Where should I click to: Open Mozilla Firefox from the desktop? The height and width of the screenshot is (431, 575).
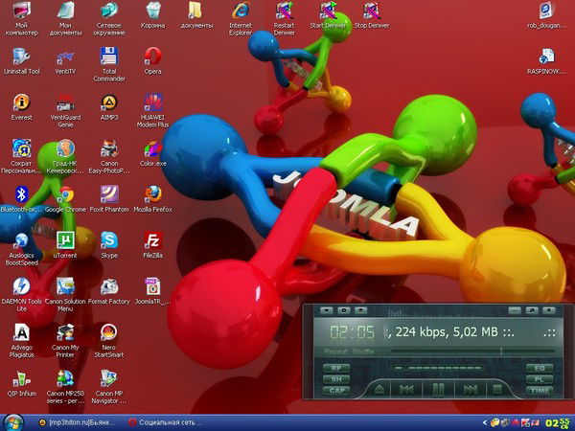tap(152, 194)
